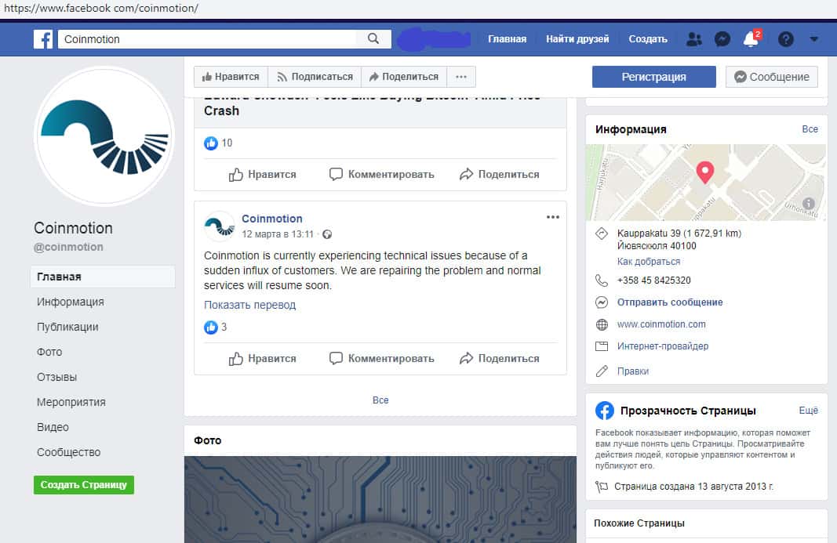Click the 12 марта в 13:11 timestamp
Screen dimensions: 837x543
pyautogui.click(x=278, y=234)
